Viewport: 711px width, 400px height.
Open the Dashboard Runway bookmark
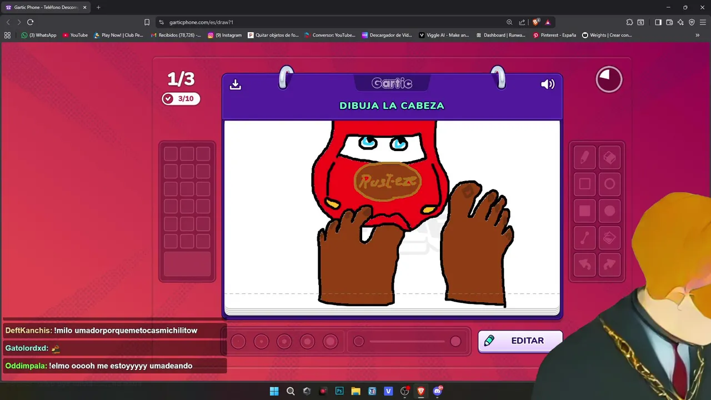500,35
